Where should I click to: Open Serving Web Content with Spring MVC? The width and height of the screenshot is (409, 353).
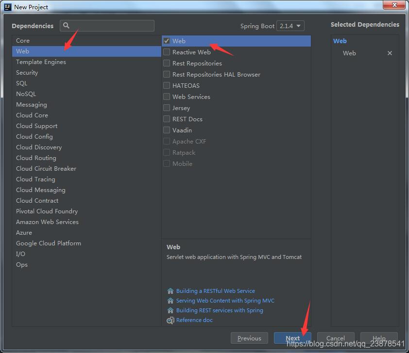(225, 301)
